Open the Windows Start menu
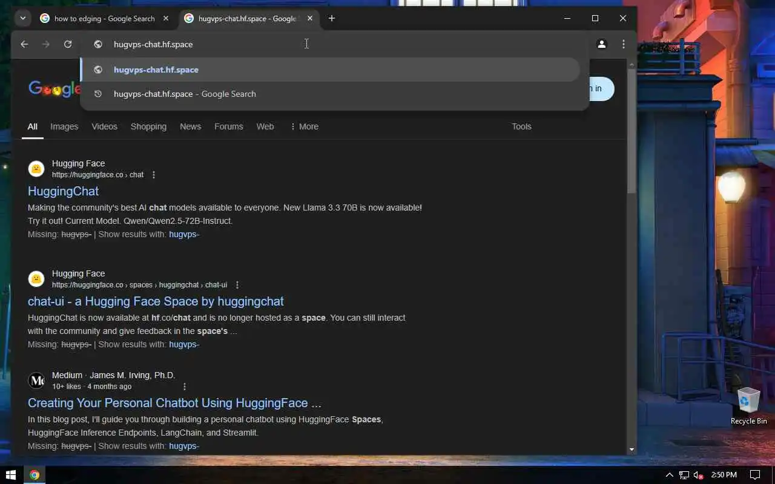Screen dimensions: 775x484 pyautogui.click(x=10, y=475)
